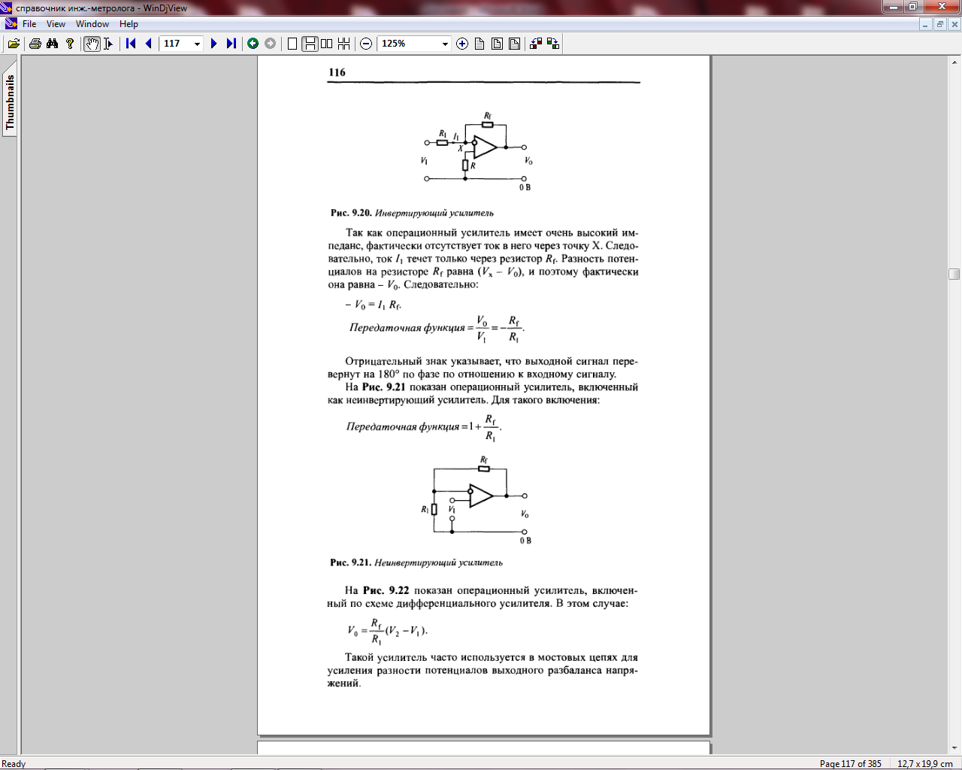Set zoom to fit width icon

click(x=497, y=44)
